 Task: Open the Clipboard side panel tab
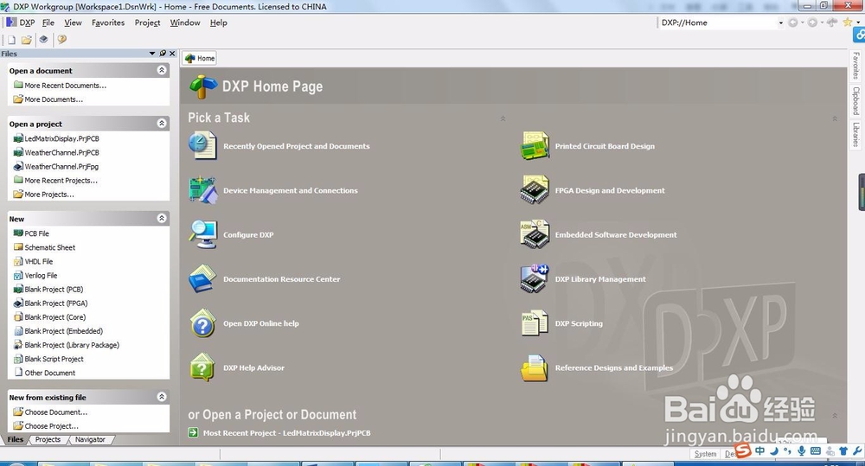point(855,100)
